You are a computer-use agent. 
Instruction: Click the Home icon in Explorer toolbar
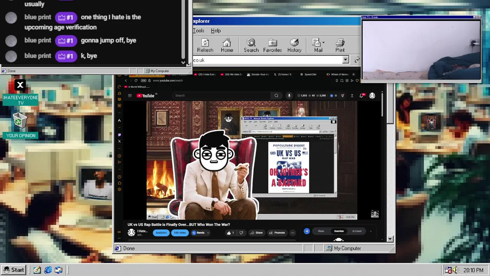[x=227, y=46]
